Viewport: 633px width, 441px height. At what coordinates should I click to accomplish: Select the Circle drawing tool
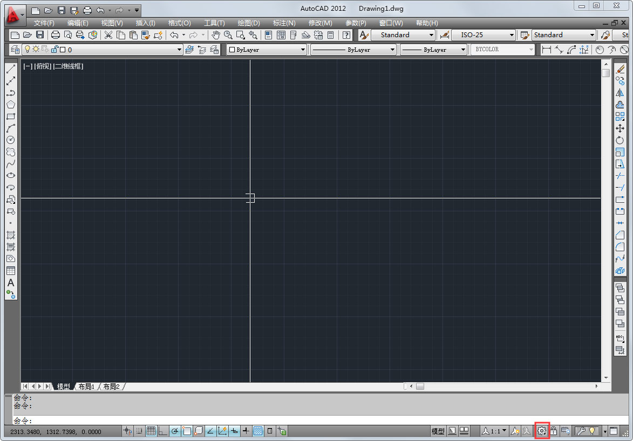click(x=11, y=140)
